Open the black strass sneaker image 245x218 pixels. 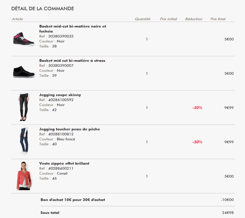point(24,71)
